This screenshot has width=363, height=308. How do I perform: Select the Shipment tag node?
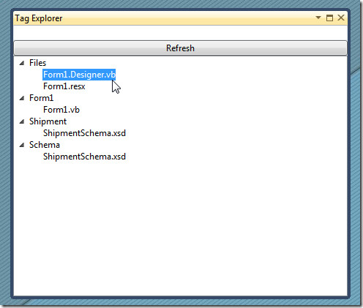[x=48, y=121]
